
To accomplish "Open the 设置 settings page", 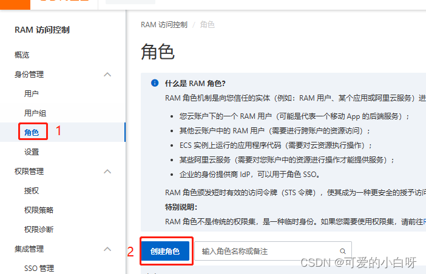I will (x=32, y=152).
